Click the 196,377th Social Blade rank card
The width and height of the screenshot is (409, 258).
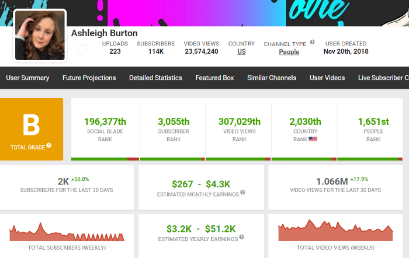[x=105, y=128]
